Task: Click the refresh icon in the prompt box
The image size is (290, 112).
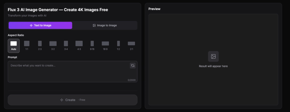Action: (133, 66)
